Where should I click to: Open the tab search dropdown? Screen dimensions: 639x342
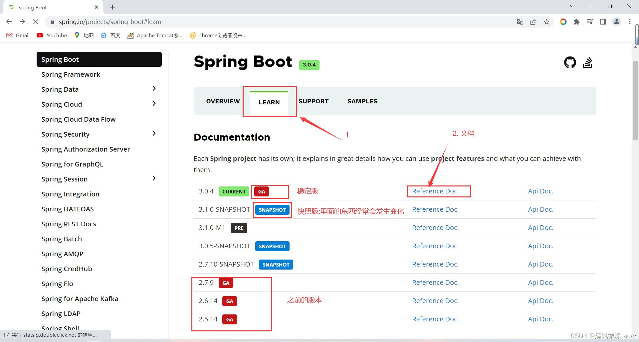coord(572,6)
